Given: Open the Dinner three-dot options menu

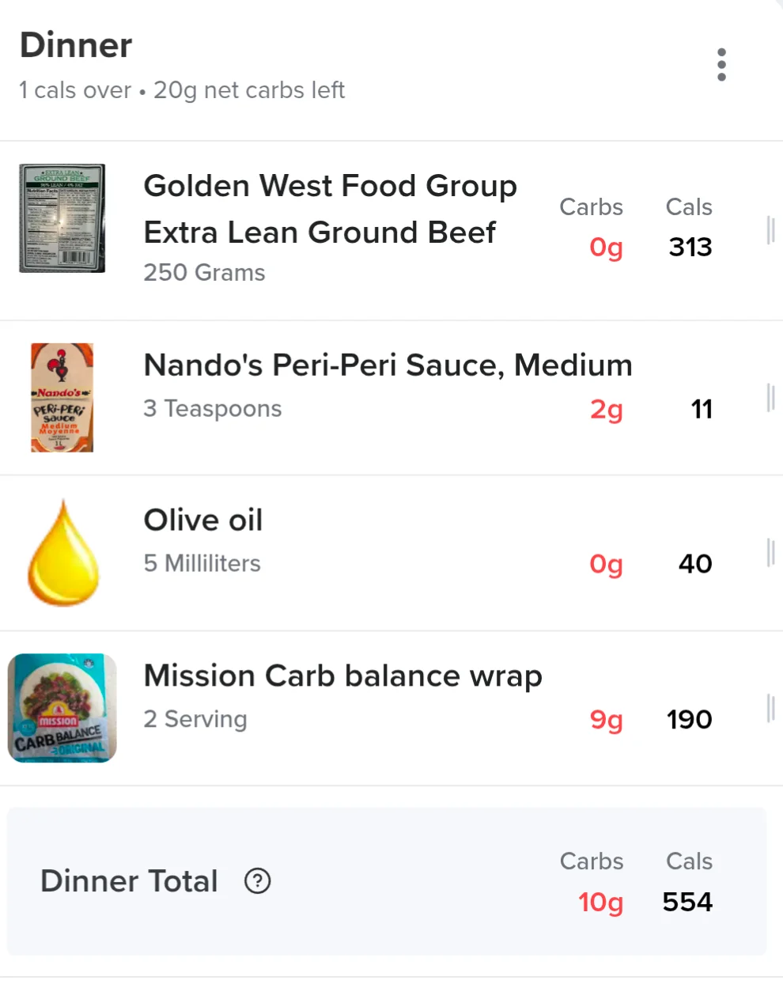Looking at the screenshot, I should [x=721, y=65].
